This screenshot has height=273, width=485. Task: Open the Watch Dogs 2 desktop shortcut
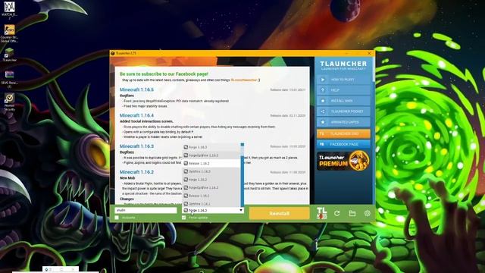click(9, 10)
